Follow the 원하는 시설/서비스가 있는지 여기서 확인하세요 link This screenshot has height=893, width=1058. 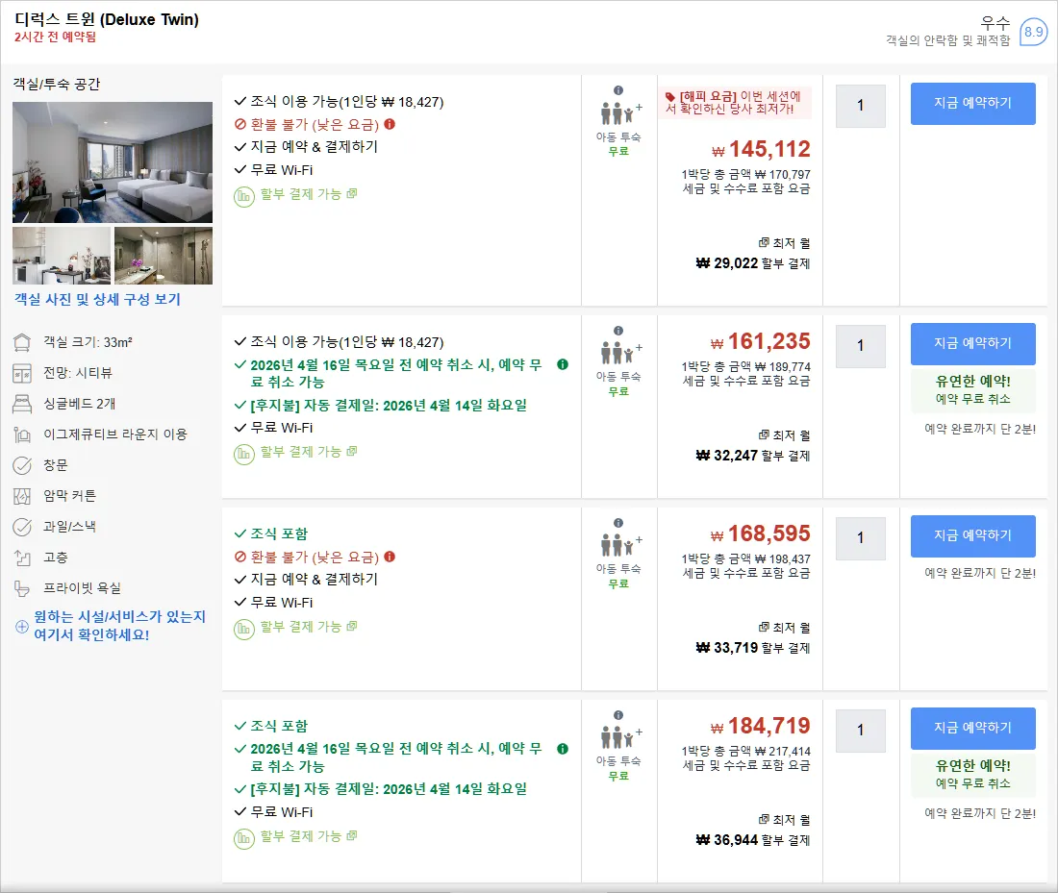point(119,626)
